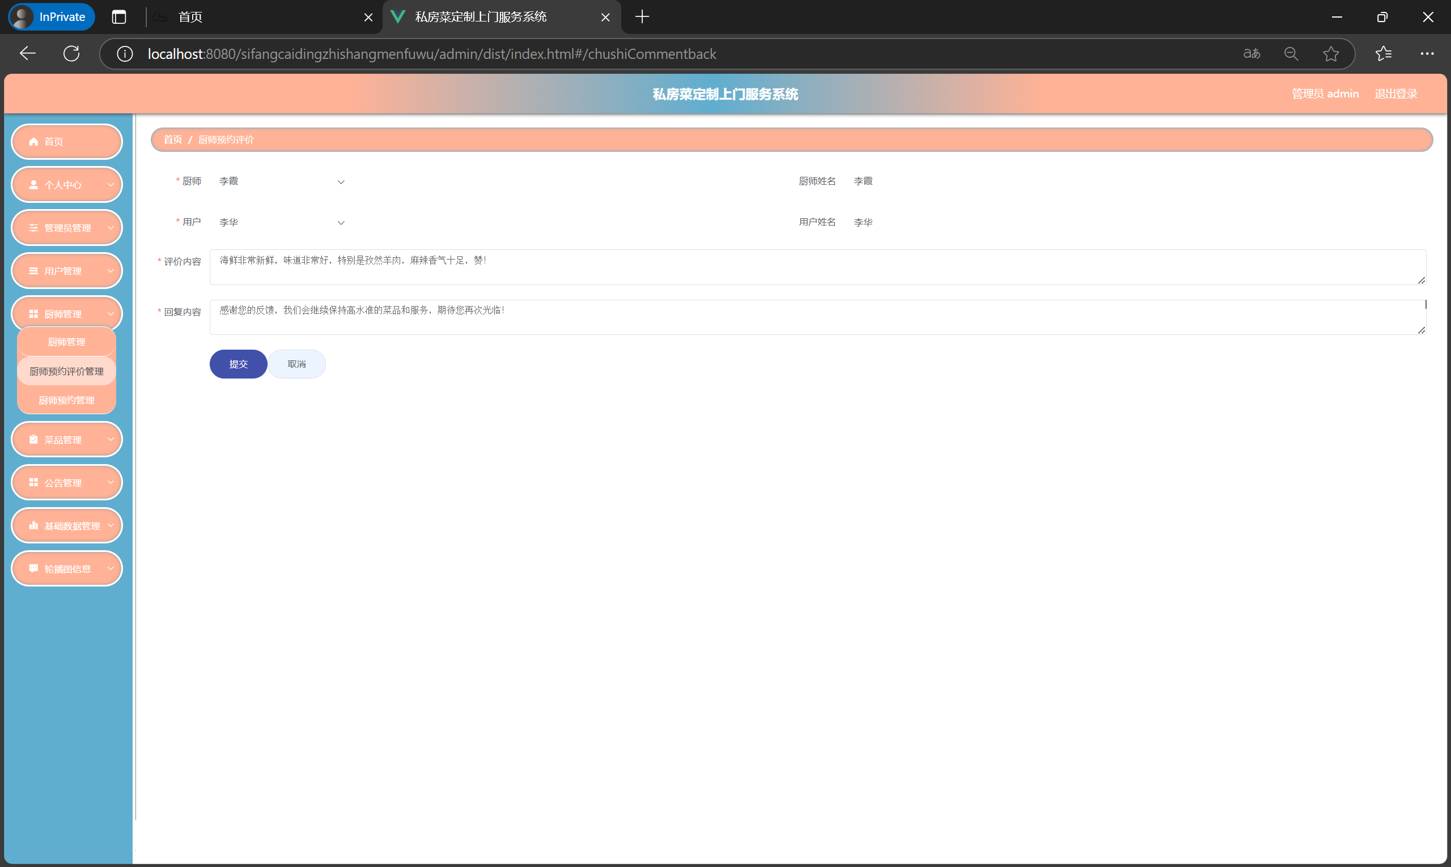Click the grid icon beside 公告管理
The image size is (1451, 867).
tap(33, 483)
